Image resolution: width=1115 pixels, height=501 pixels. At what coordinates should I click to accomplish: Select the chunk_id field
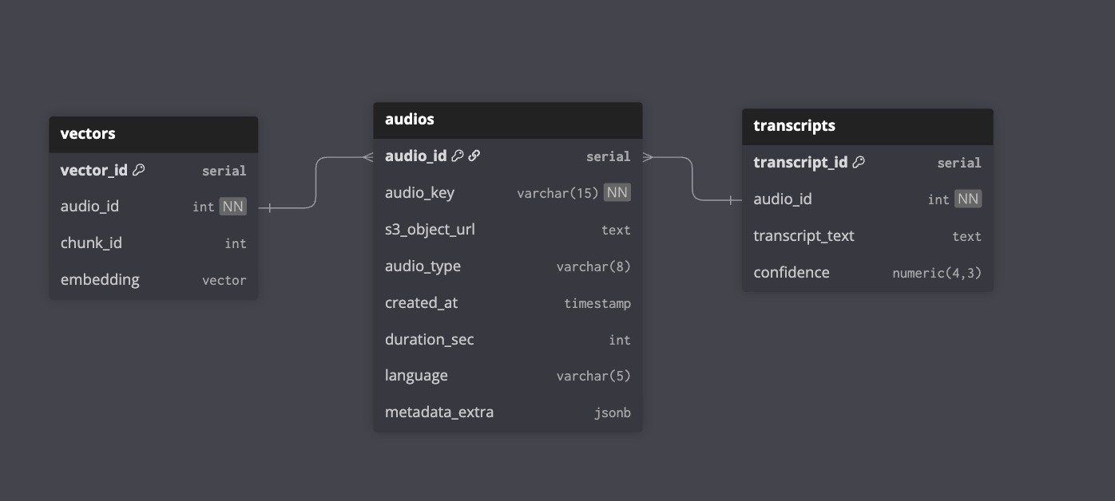(153, 243)
